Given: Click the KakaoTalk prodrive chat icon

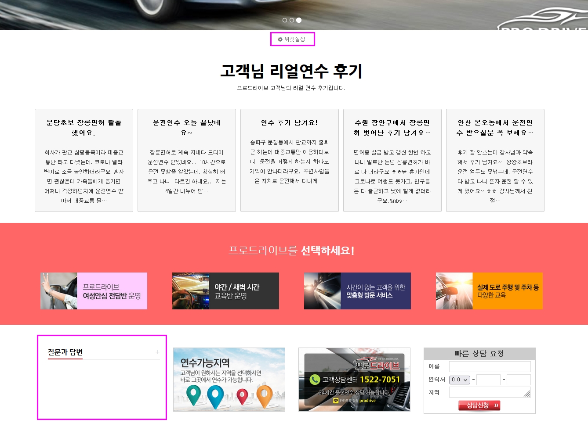Looking at the screenshot, I should coord(336,401).
